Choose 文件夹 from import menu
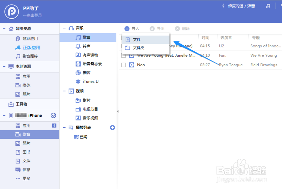The width and height of the screenshot is (282, 189). pyautogui.click(x=146, y=48)
